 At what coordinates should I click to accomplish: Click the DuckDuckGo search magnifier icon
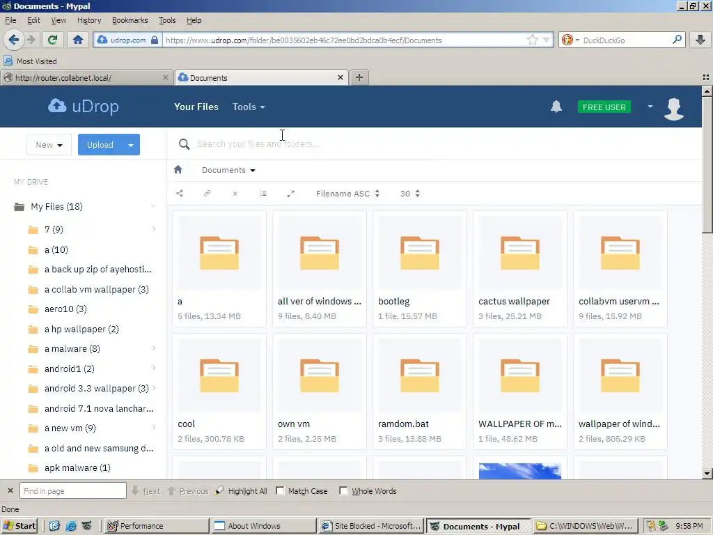(677, 40)
